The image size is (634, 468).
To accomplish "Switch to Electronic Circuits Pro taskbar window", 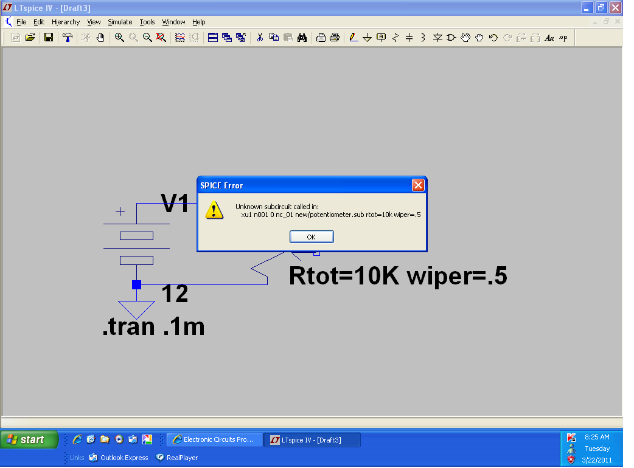I will (215, 439).
